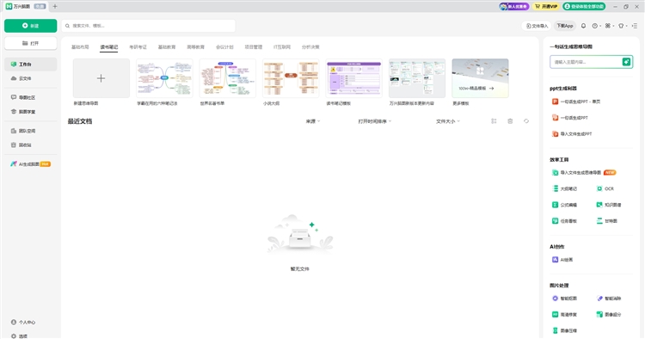Switch to the IT互联网 template tab
The image size is (645, 339).
click(282, 47)
